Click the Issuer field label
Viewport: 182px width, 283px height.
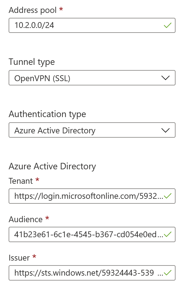click(19, 258)
